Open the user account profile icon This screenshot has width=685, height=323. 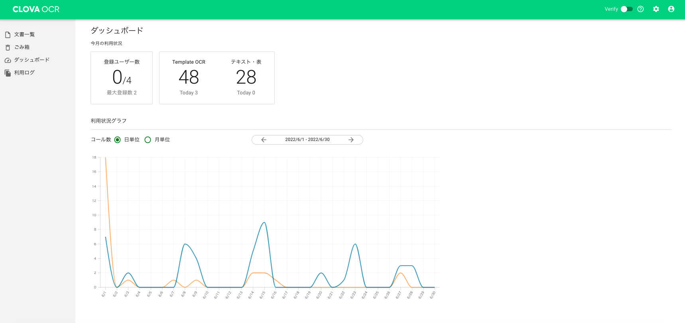[x=671, y=9]
